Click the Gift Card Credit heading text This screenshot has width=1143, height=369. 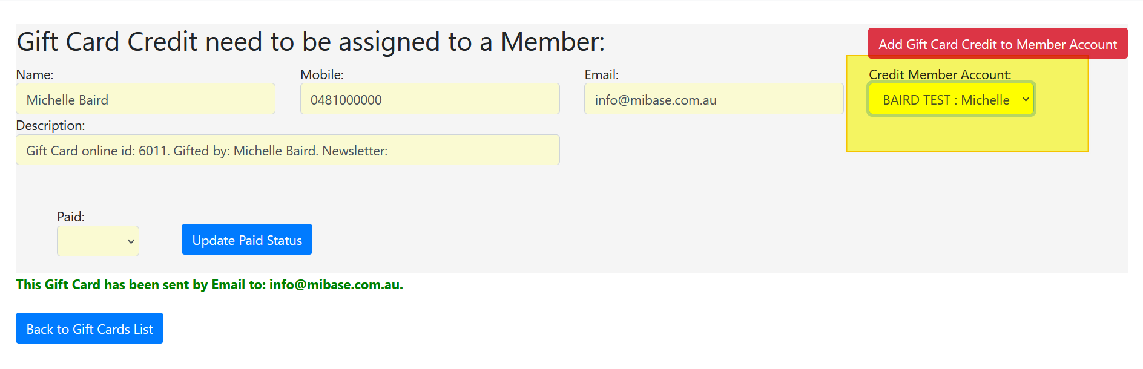311,42
